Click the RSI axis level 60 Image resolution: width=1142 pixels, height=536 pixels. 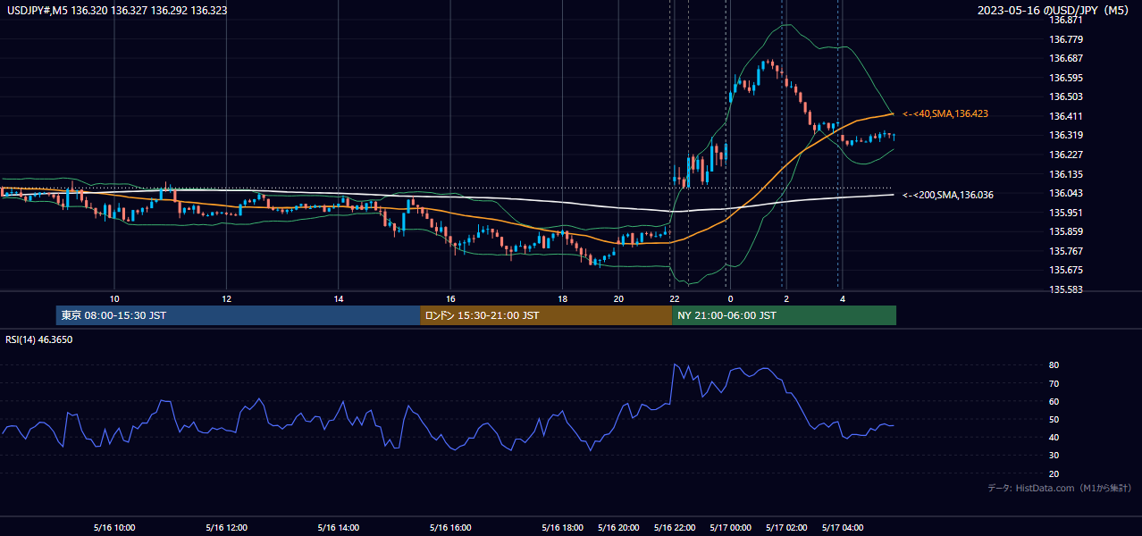tap(1054, 401)
